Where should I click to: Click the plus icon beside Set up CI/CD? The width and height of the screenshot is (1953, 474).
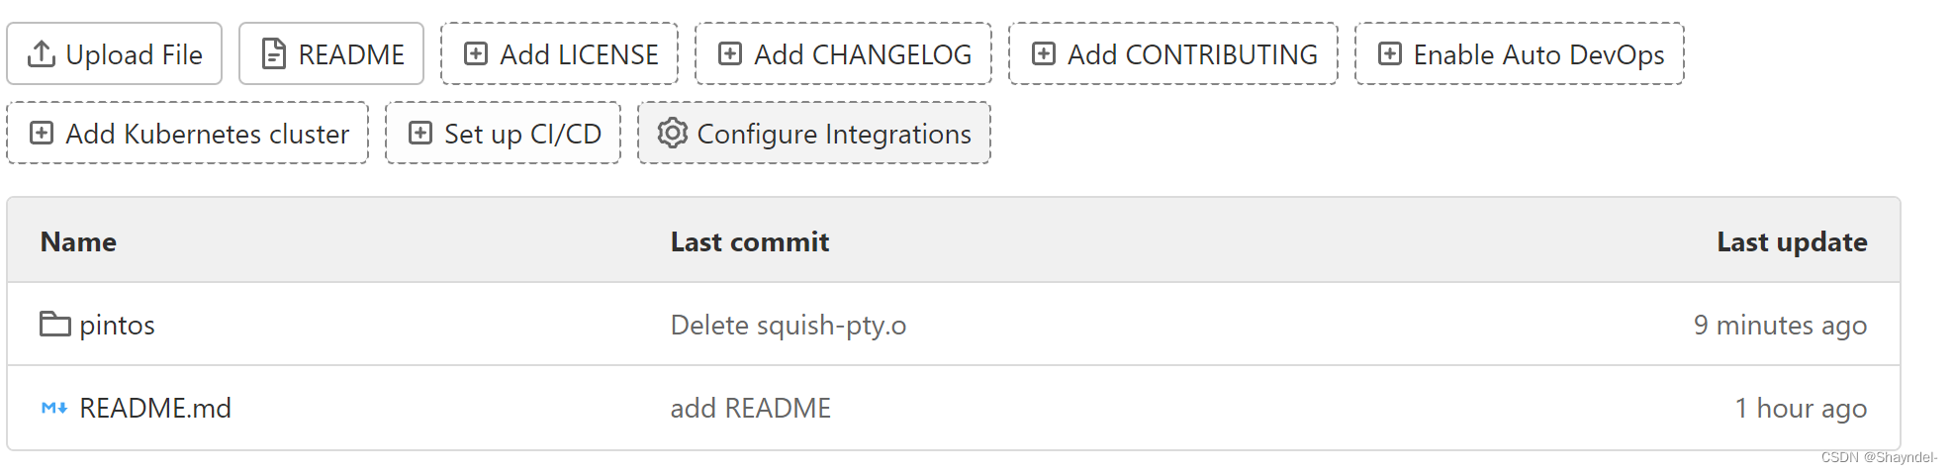pyautogui.click(x=420, y=133)
